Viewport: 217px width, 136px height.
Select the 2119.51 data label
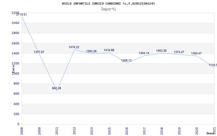tap(21, 15)
